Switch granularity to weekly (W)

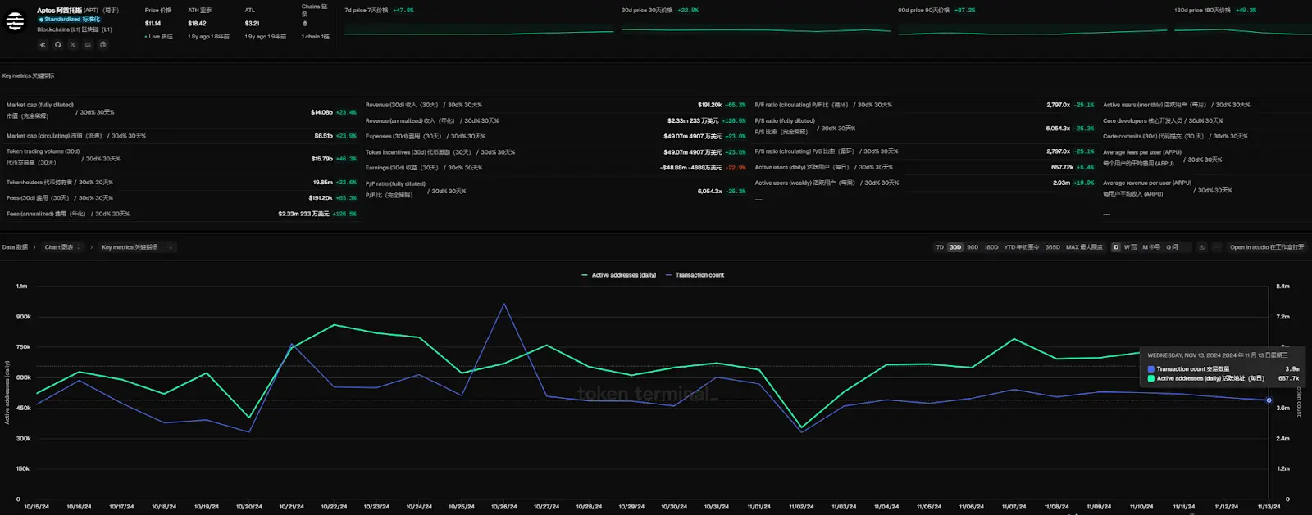1130,247
